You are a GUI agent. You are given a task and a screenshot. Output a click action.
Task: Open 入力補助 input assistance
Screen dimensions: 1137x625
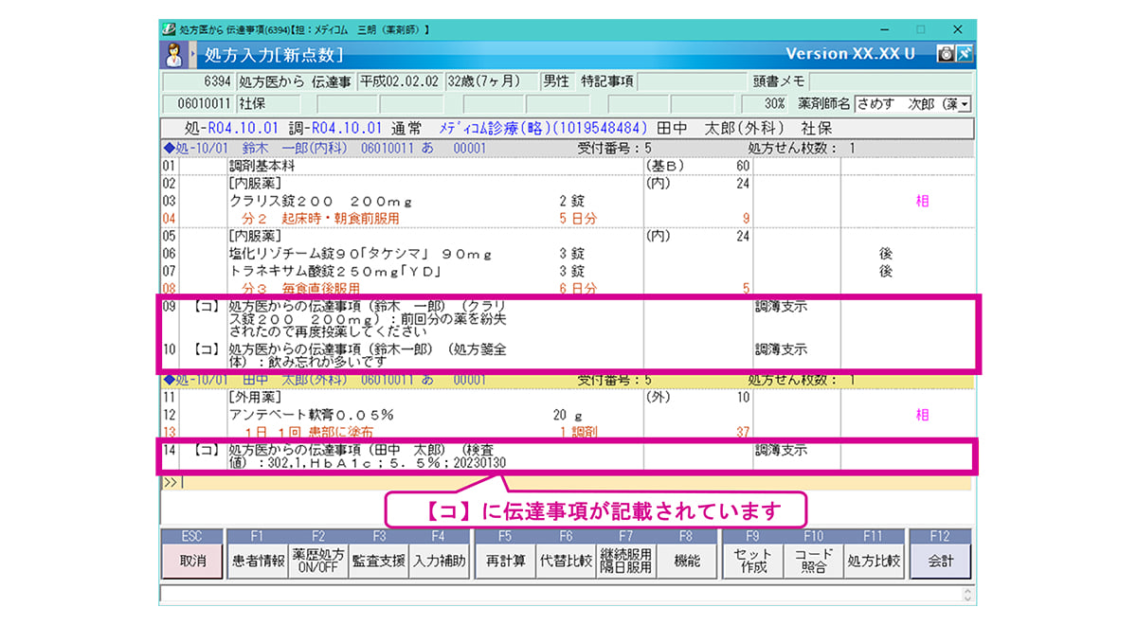[438, 561]
